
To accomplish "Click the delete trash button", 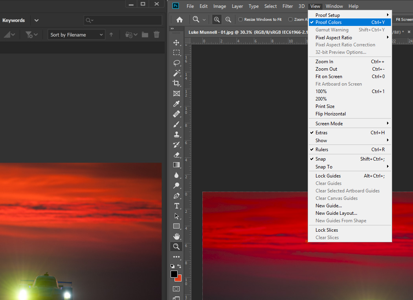I will [x=156, y=35].
